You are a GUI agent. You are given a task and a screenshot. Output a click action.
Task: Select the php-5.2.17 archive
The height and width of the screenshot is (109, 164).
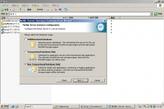click(x=12, y=26)
